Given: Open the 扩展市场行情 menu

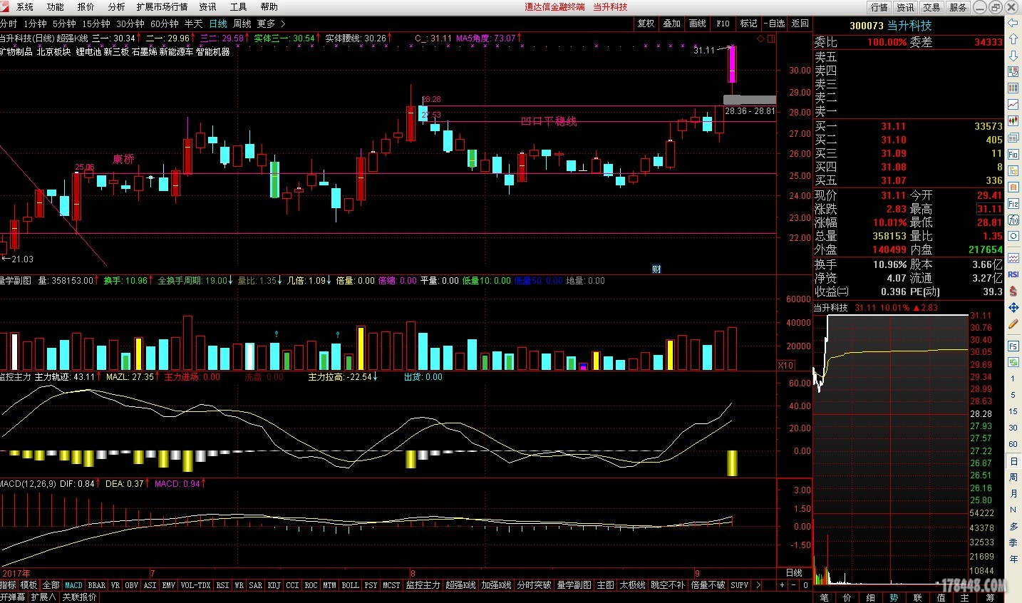Looking at the screenshot, I should 162,7.
